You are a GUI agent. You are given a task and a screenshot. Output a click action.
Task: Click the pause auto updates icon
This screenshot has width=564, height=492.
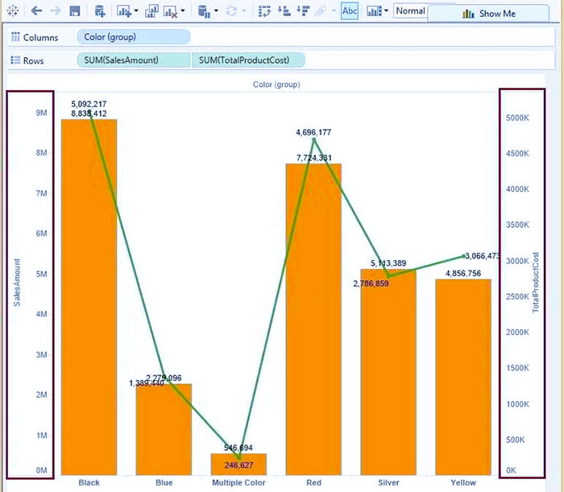204,11
